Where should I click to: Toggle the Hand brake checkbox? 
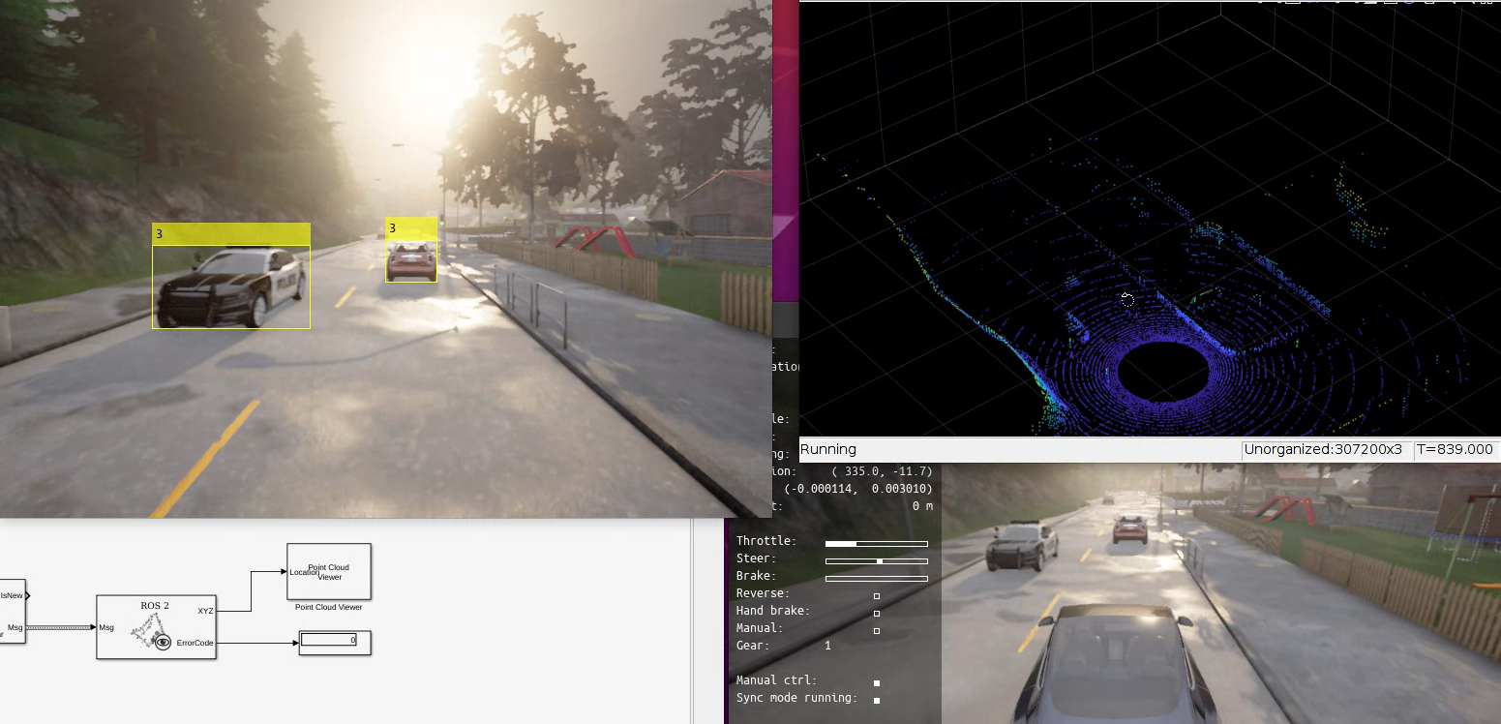point(876,613)
